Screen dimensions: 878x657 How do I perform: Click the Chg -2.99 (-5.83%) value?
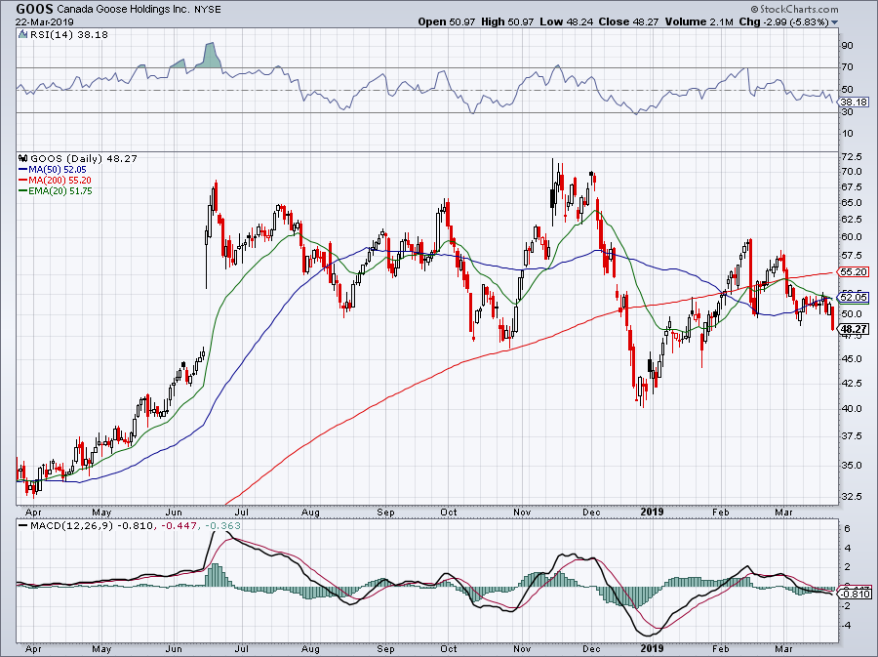click(784, 21)
